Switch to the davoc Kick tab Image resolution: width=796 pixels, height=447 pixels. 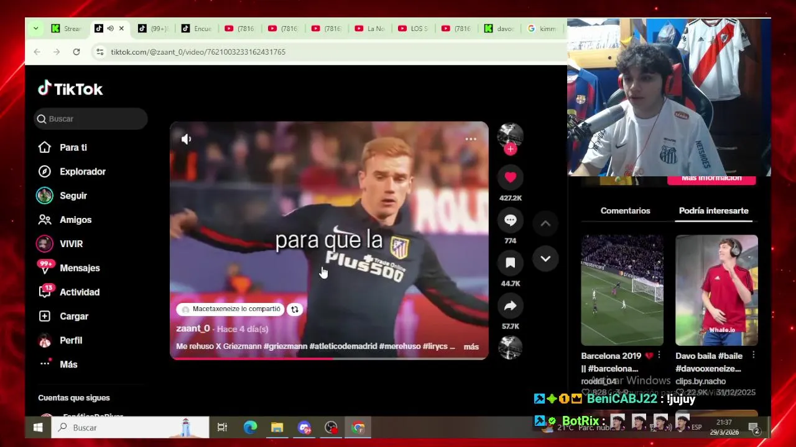pos(500,29)
